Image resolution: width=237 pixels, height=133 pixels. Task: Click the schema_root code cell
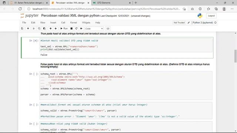click(126, 85)
